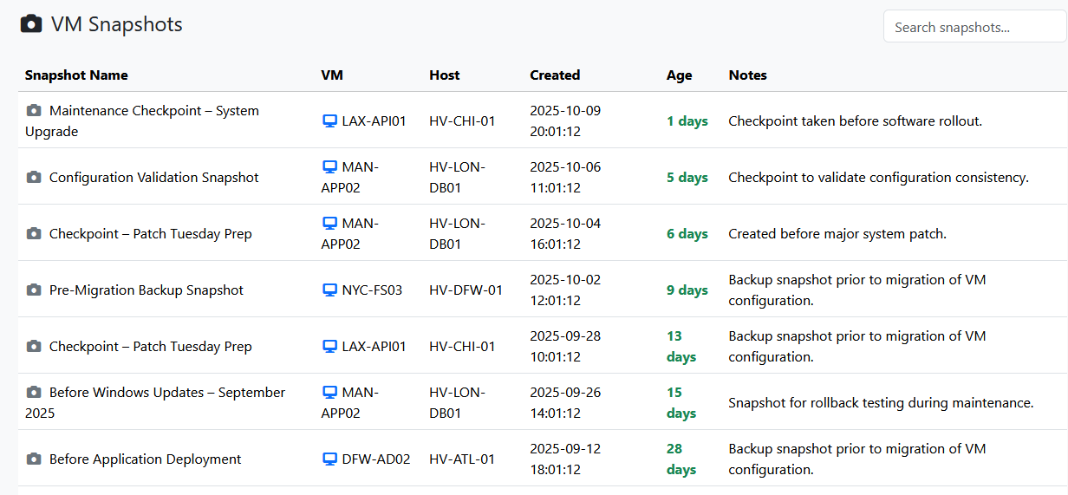Viewport: 1068px width, 495px height.
Task: Click the 28 days age label
Action: tap(681, 459)
